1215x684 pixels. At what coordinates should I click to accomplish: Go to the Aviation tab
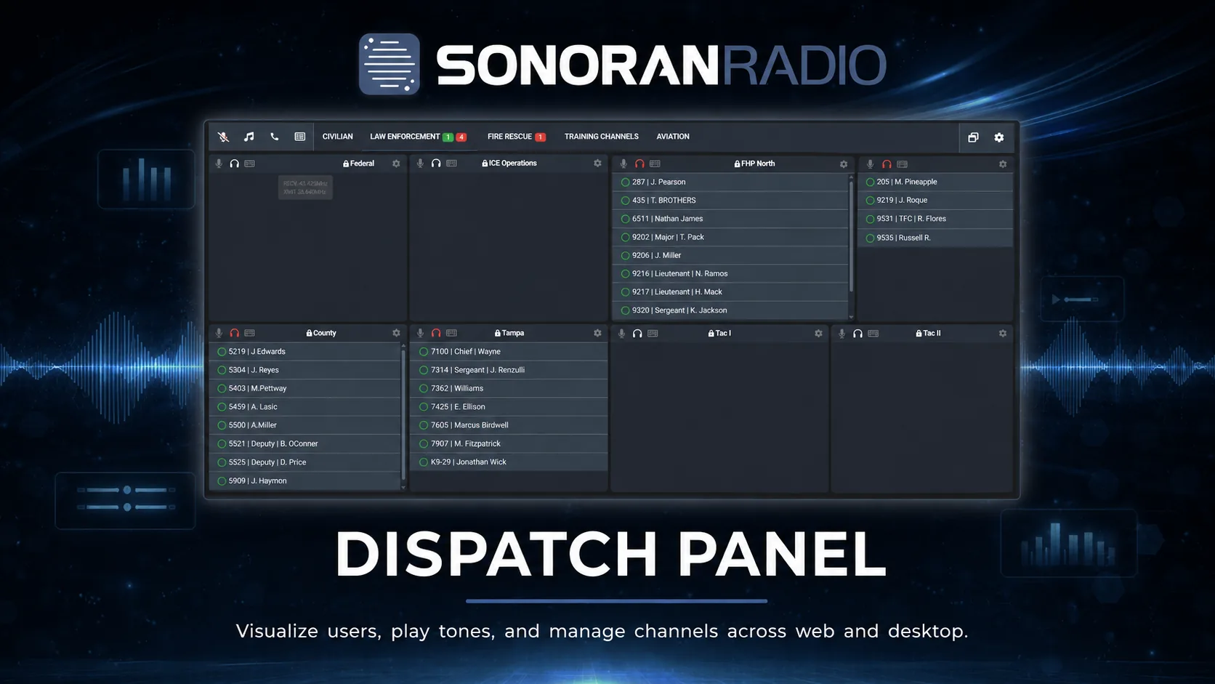[673, 137]
